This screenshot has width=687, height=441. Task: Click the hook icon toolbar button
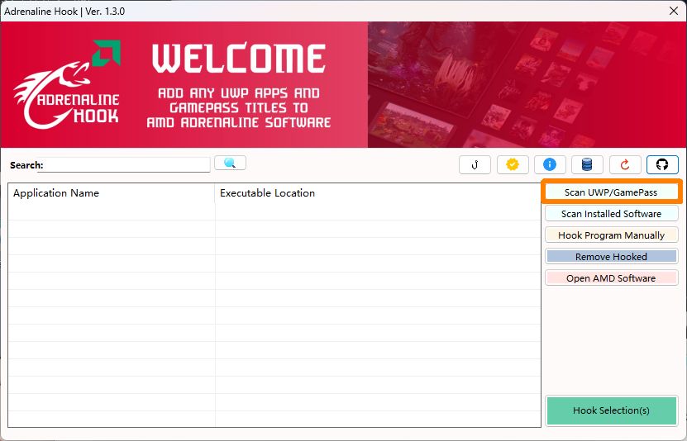coord(475,165)
